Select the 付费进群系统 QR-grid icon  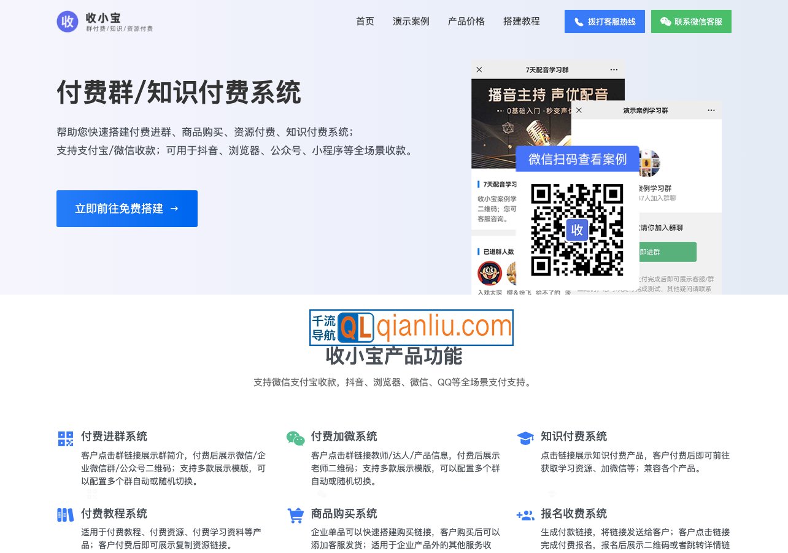point(64,437)
